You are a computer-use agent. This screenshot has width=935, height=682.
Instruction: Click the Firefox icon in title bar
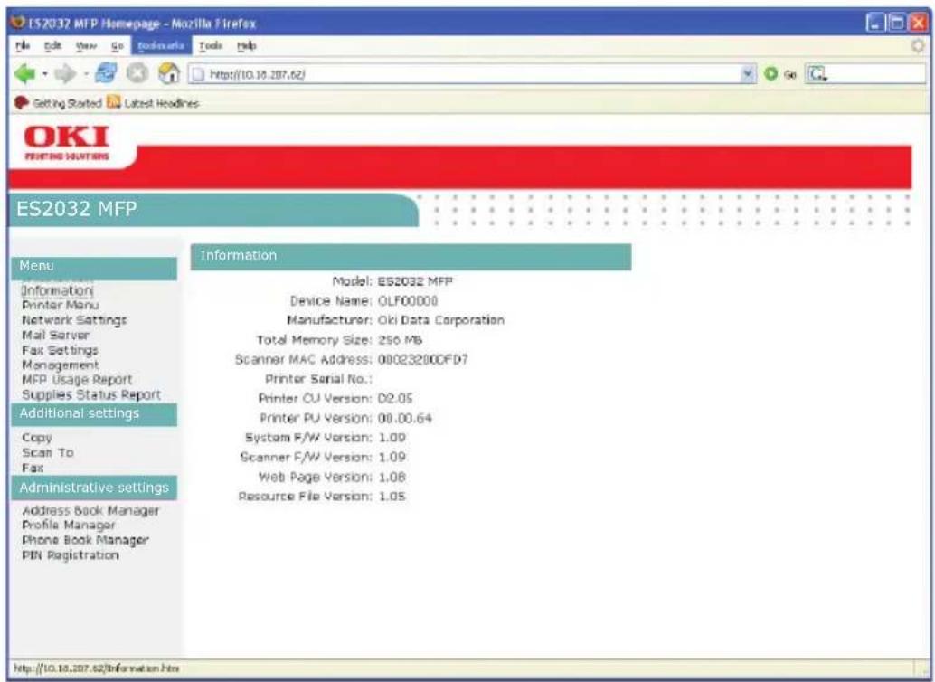pos(19,24)
